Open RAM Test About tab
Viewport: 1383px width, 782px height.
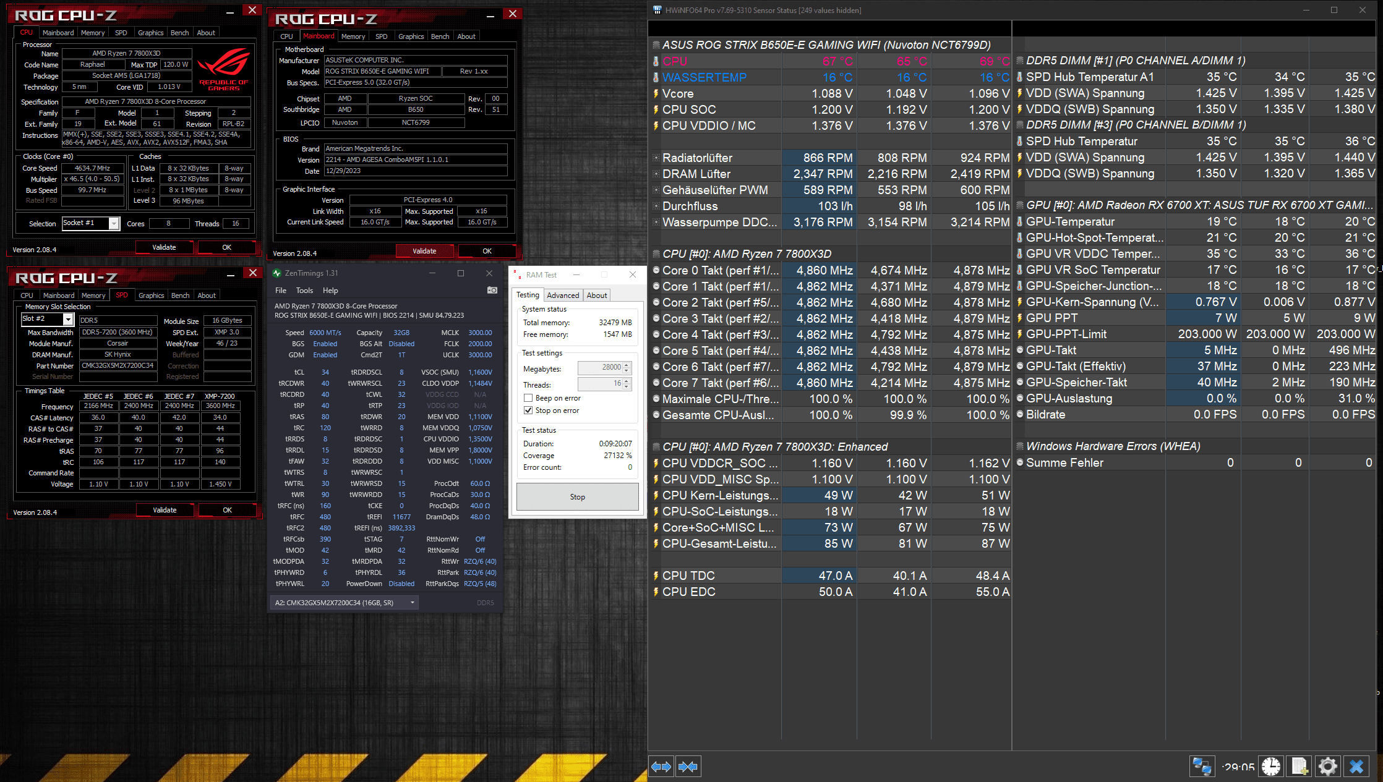pos(597,295)
